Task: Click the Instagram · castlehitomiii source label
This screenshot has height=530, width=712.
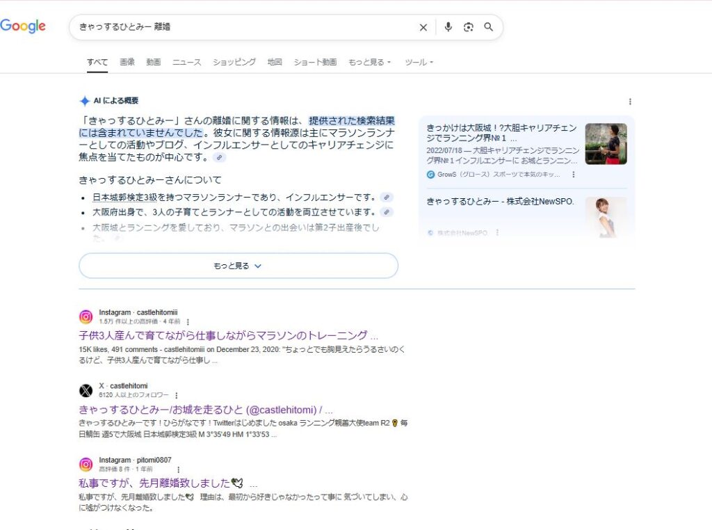Action: 138,312
